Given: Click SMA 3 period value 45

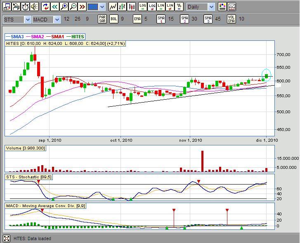Looking at the screenshot, I should click(218, 19).
